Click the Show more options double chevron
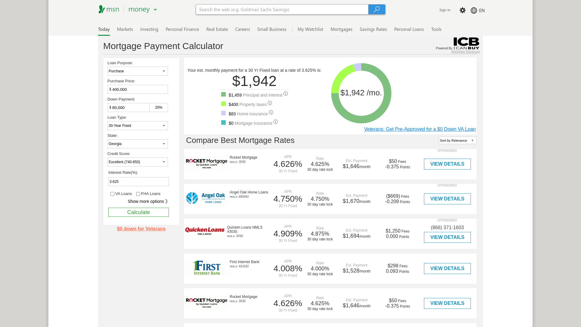Screen dimensions: 581x327 (166, 202)
